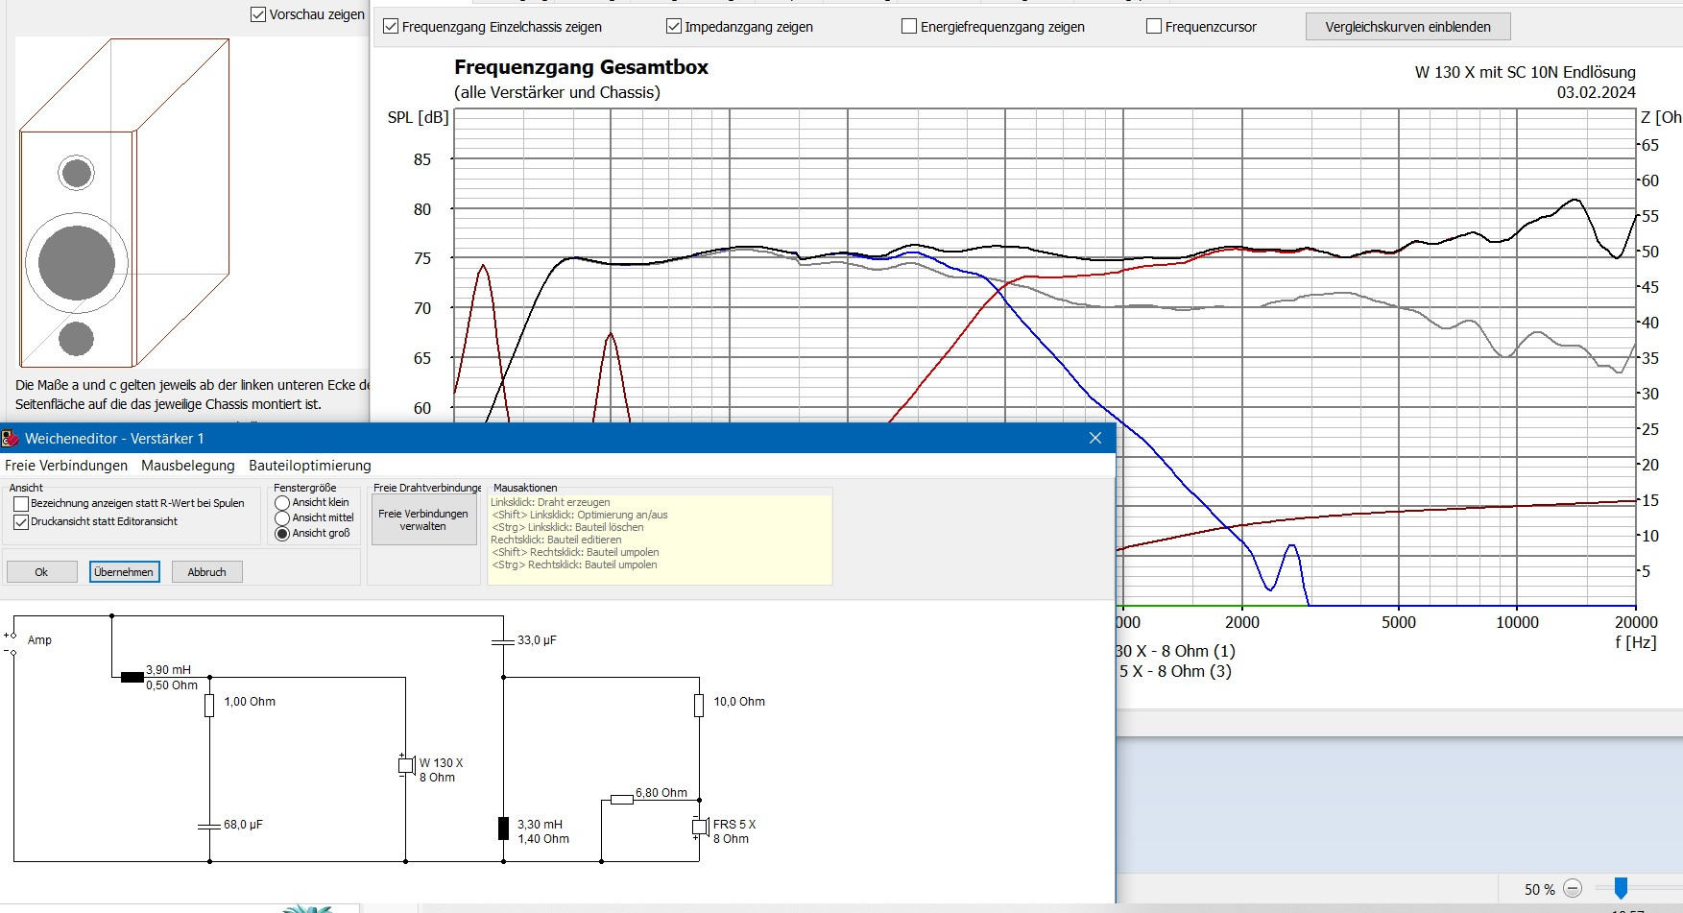This screenshot has width=1683, height=913.
Task: Click the W 130 X woofer symbol
Action: click(405, 765)
